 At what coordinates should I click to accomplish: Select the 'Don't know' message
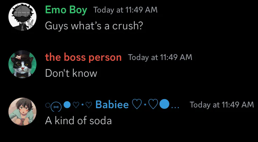(71, 73)
